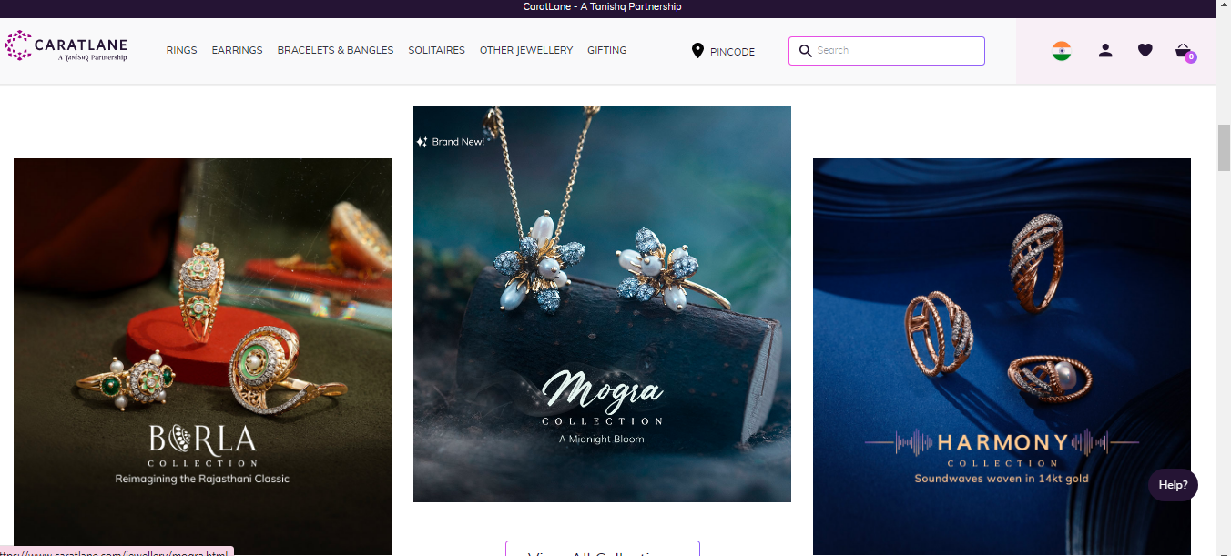Open the shopping cart icon

tap(1184, 51)
